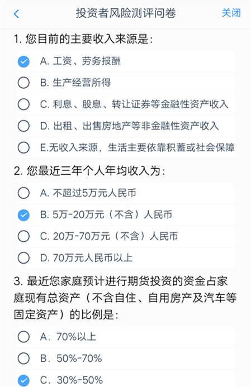
Task: Close the questionnaire via 关闭
Action: pyautogui.click(x=231, y=13)
